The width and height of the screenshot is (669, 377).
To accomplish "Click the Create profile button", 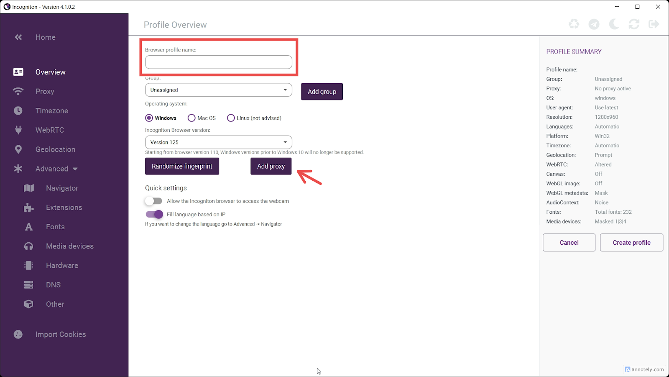I will 631,242.
